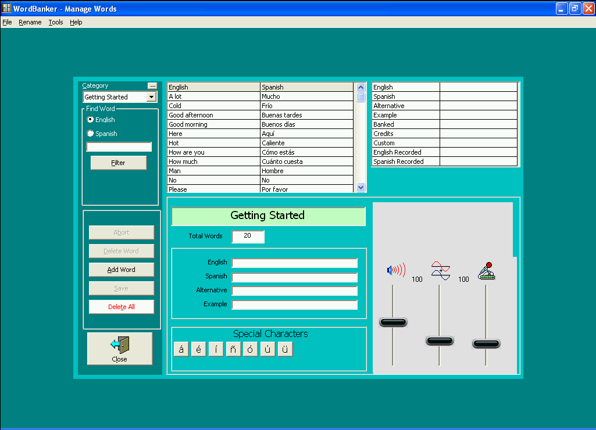Insert special character ú
Viewport: 596px width, 430px height.
[x=267, y=349]
